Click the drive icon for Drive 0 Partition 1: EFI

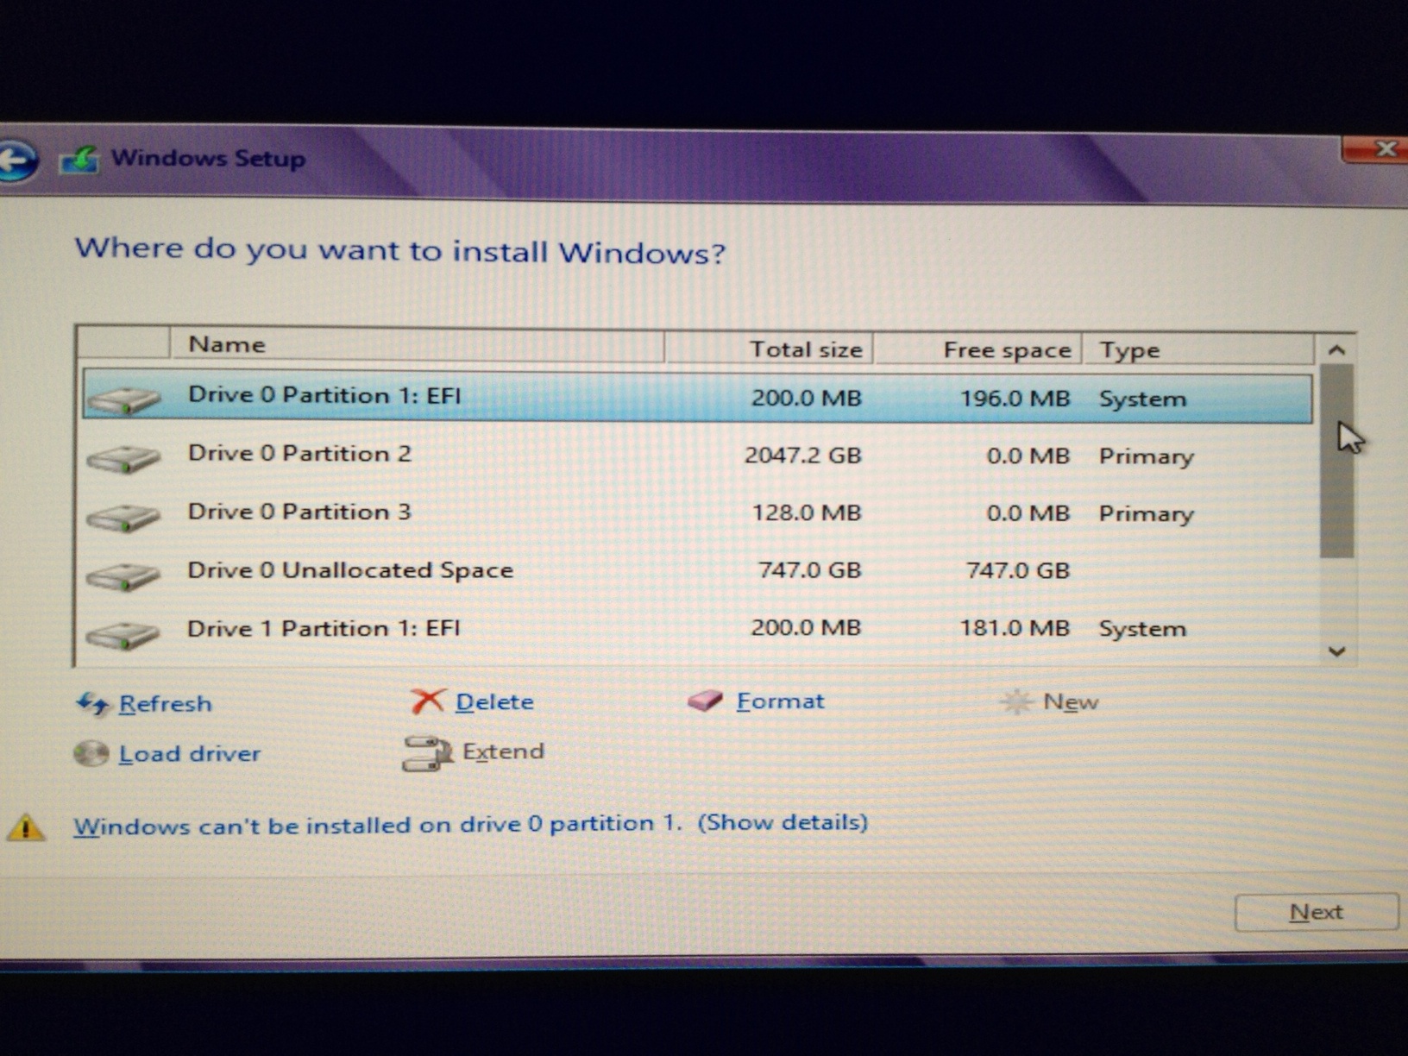click(x=123, y=399)
